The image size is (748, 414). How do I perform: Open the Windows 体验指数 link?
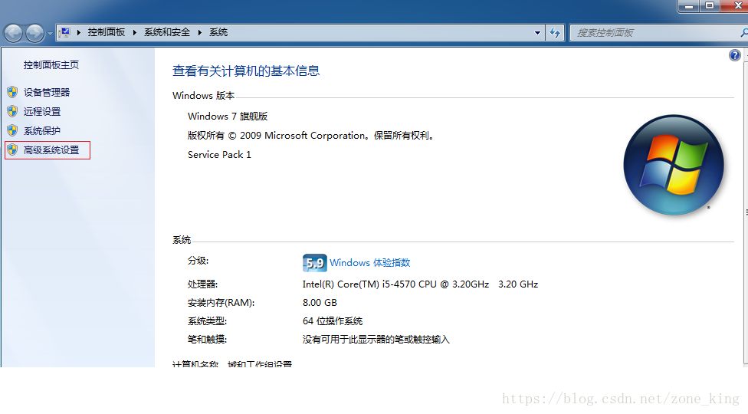pyautogui.click(x=369, y=263)
